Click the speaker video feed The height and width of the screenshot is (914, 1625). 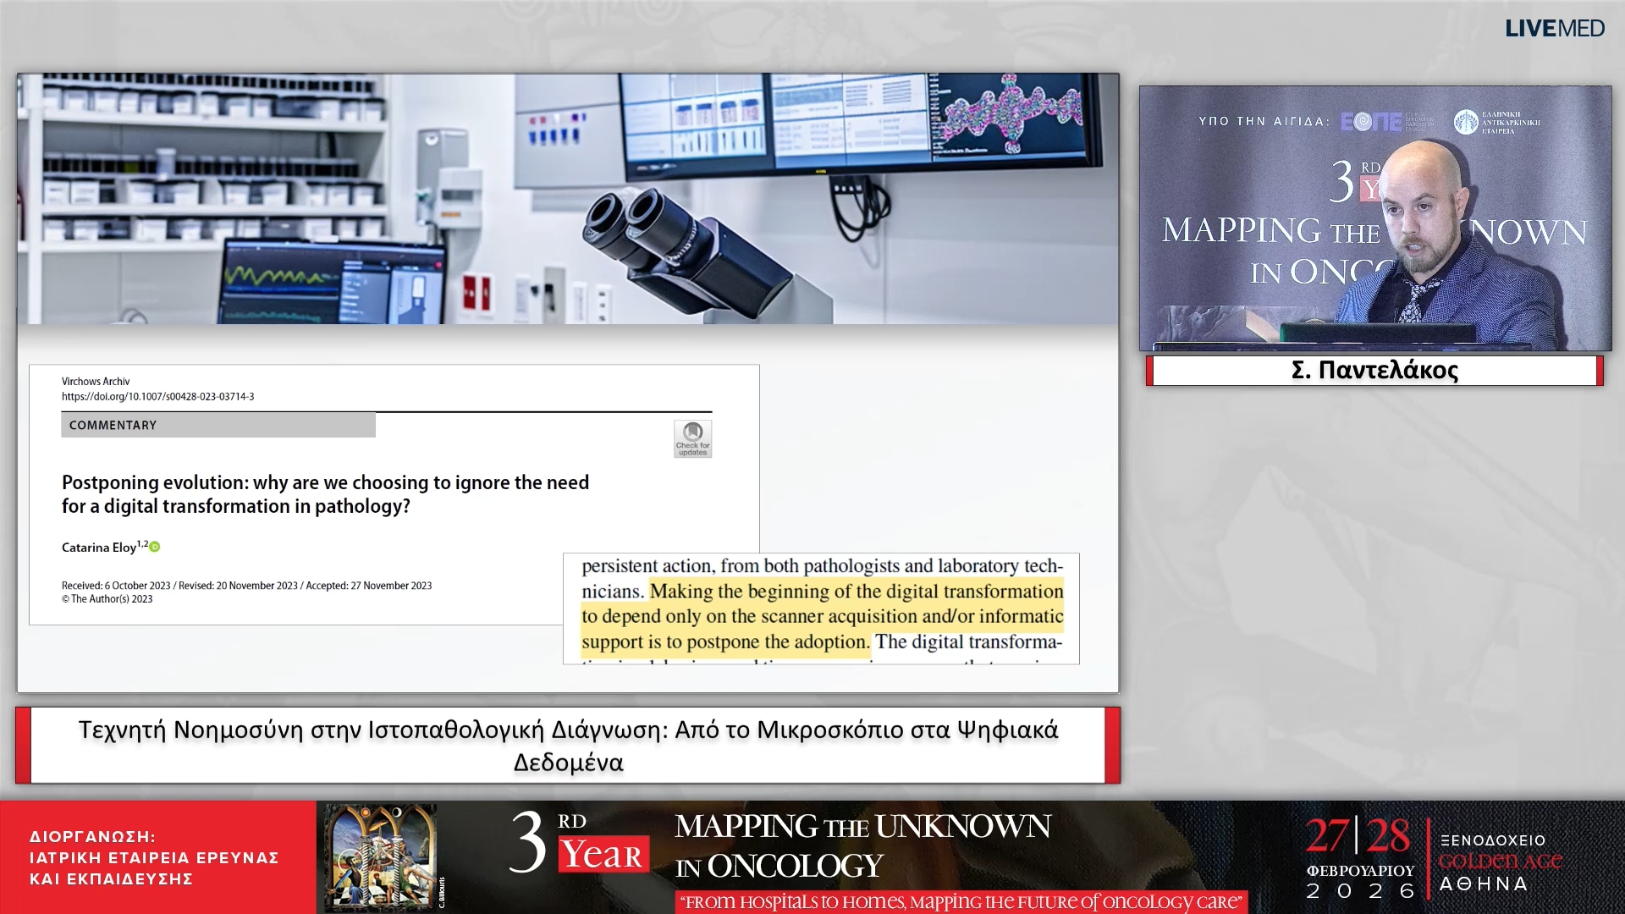1374,218
